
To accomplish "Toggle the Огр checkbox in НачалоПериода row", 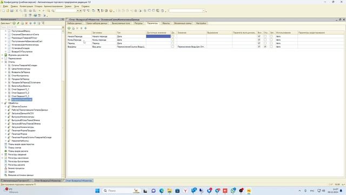I will coord(265,36).
